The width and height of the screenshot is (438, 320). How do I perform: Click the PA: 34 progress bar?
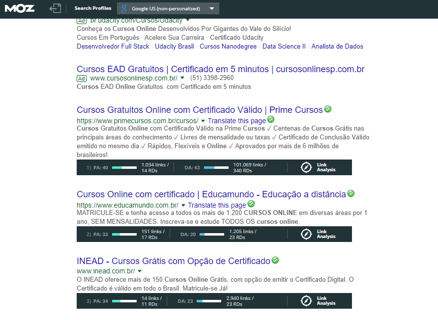[x=124, y=301]
